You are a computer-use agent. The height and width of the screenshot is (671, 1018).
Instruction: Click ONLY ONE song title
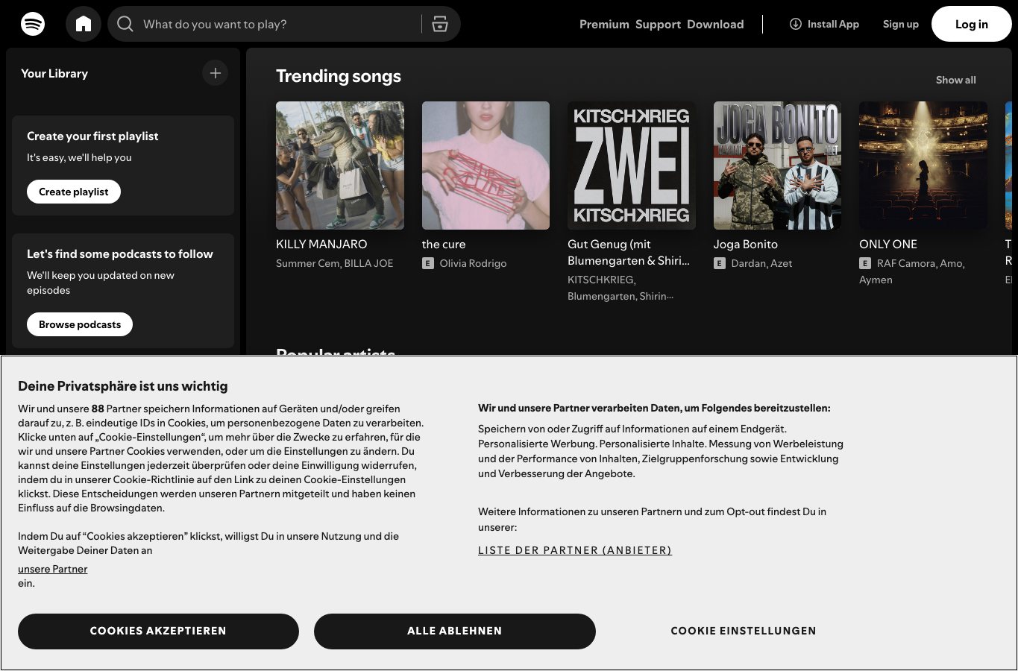[x=888, y=244]
